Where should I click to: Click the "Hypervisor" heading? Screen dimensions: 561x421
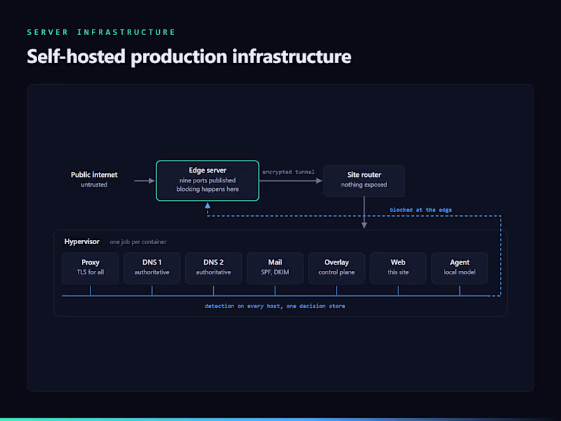click(x=82, y=241)
